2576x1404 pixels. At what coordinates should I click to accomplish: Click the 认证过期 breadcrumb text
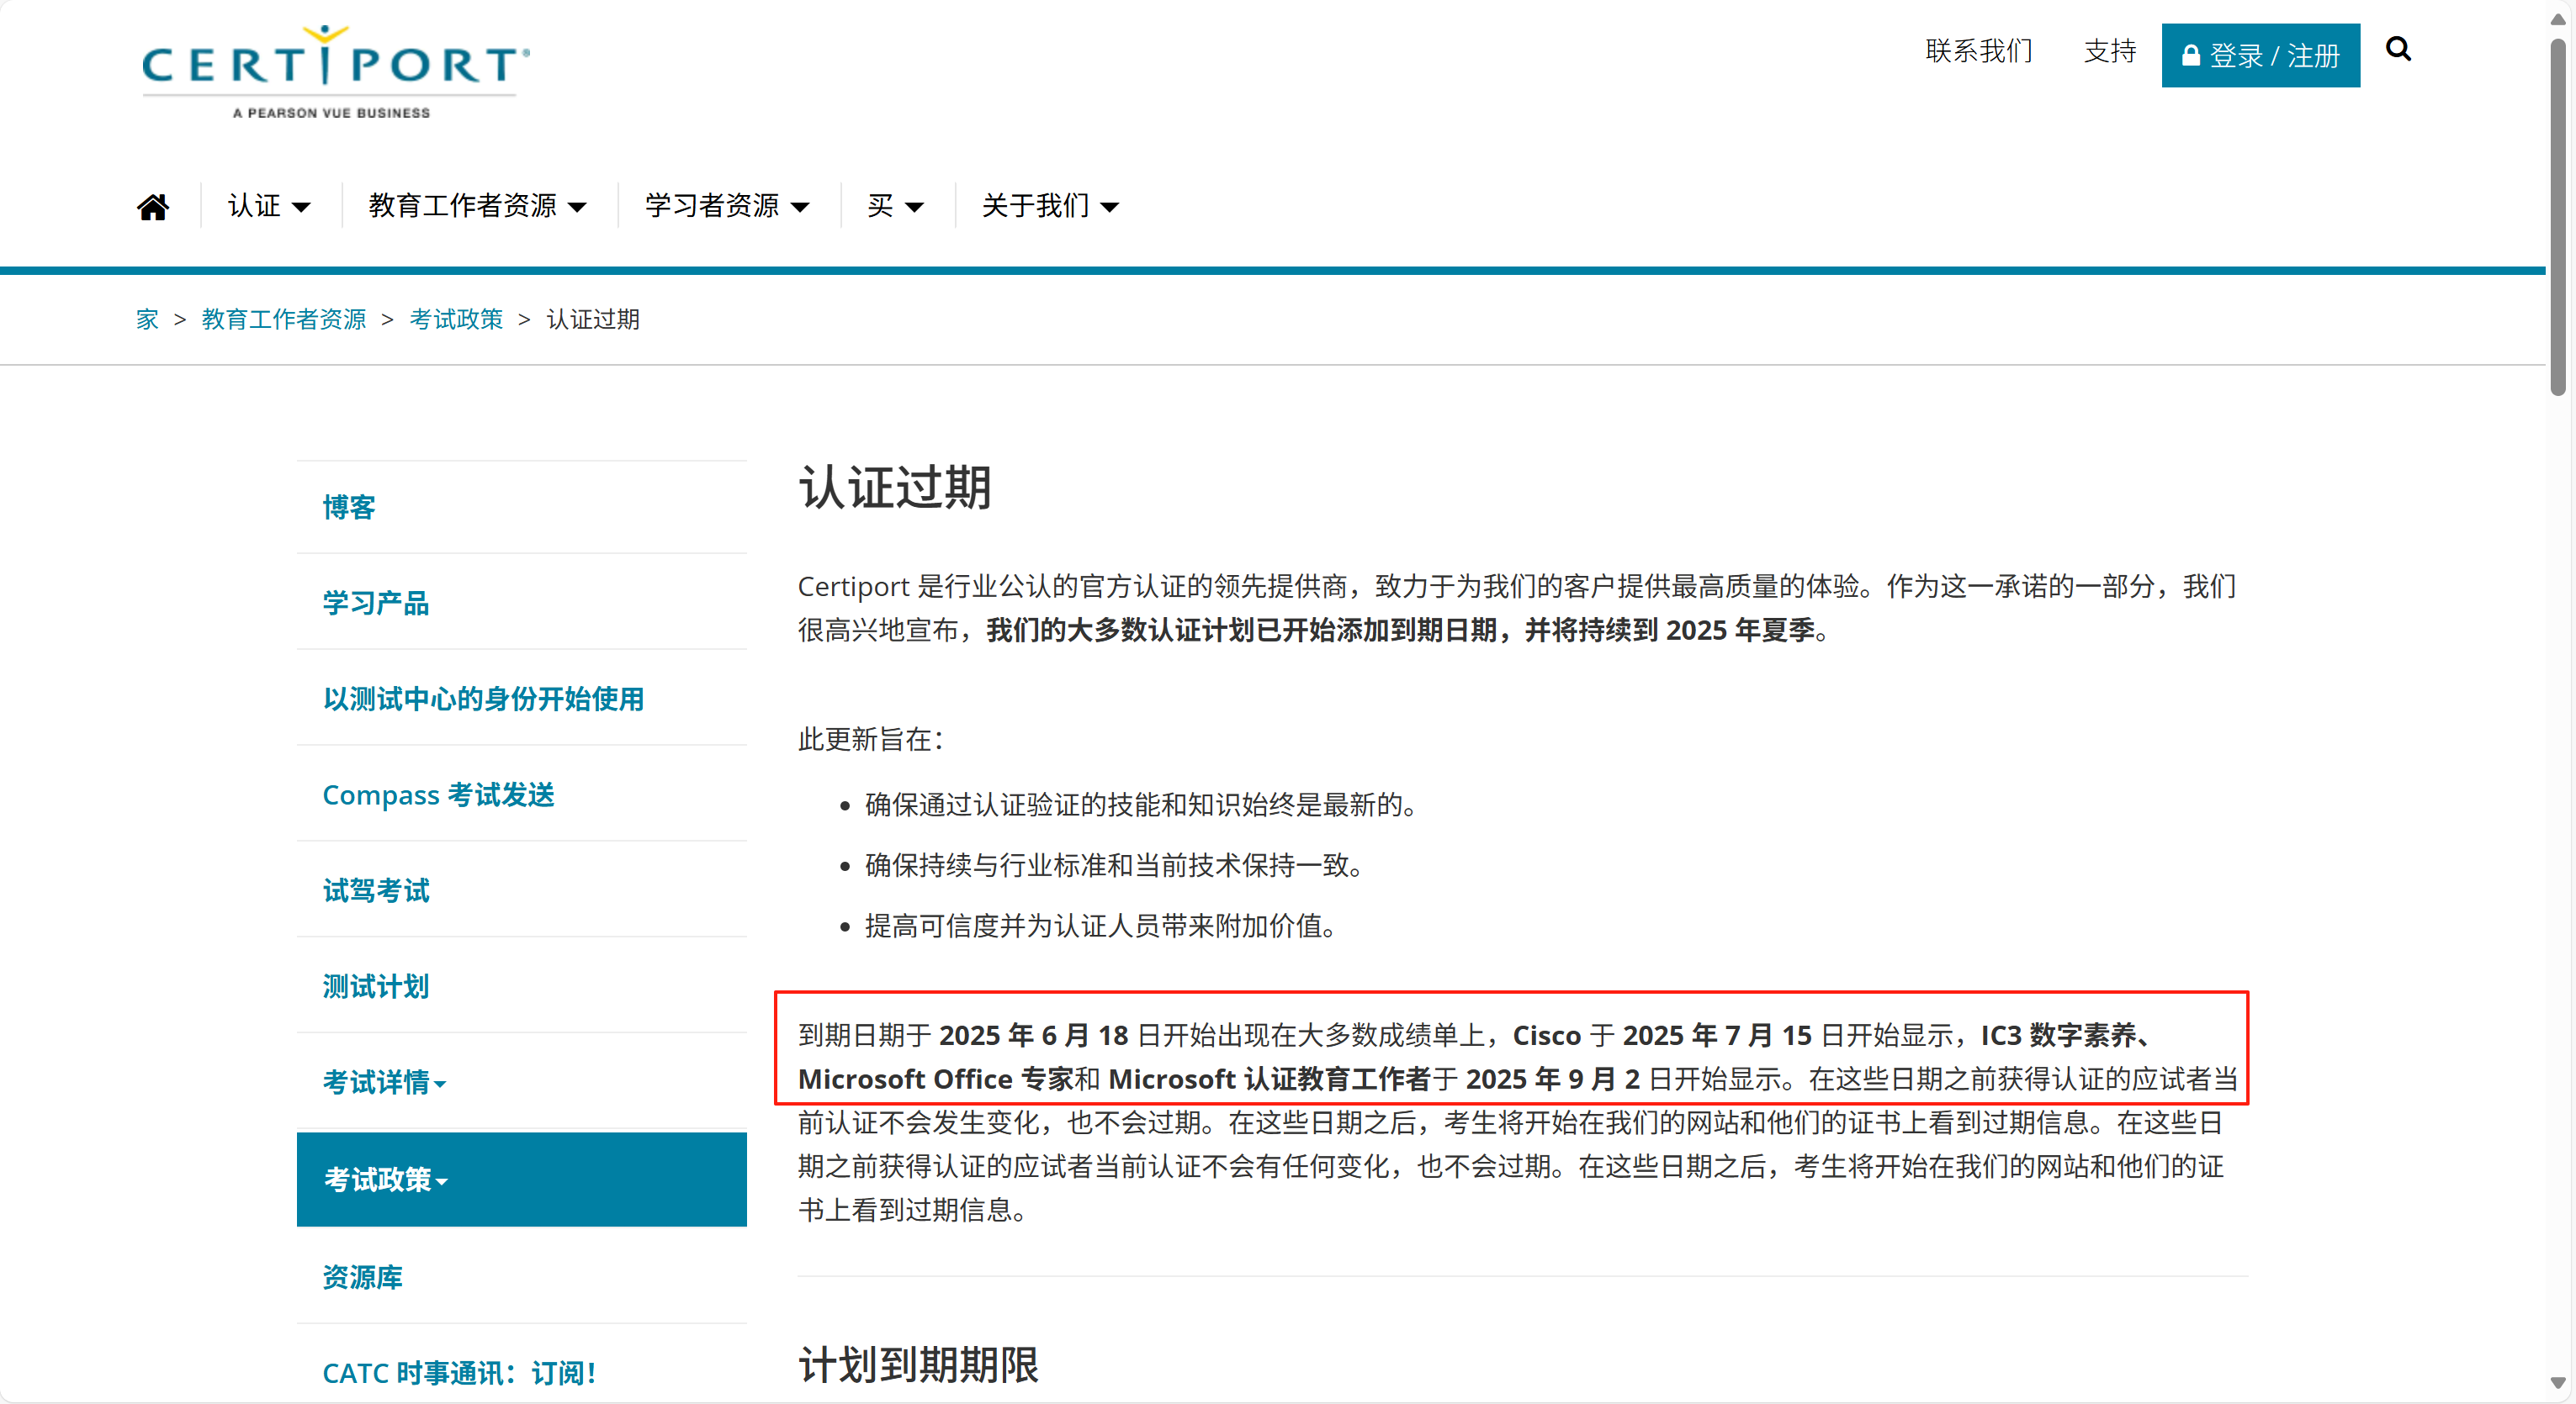point(593,319)
